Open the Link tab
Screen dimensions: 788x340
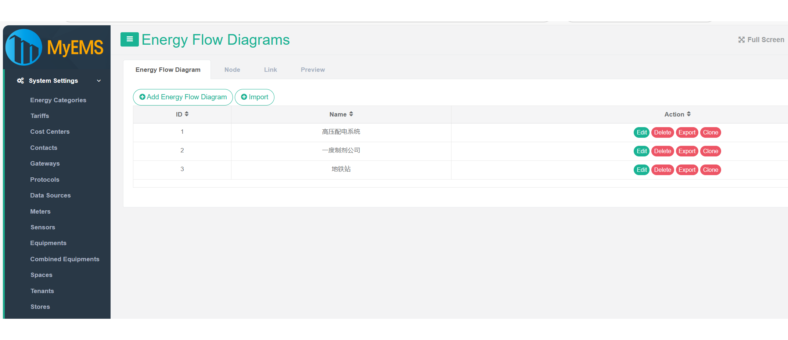pos(270,70)
